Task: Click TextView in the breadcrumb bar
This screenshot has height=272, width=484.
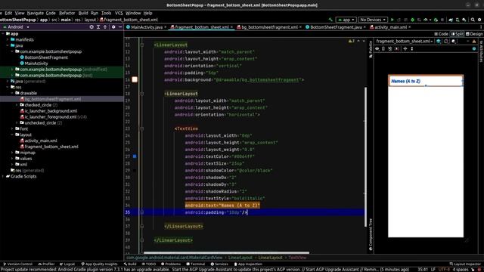Action: tap(297, 258)
